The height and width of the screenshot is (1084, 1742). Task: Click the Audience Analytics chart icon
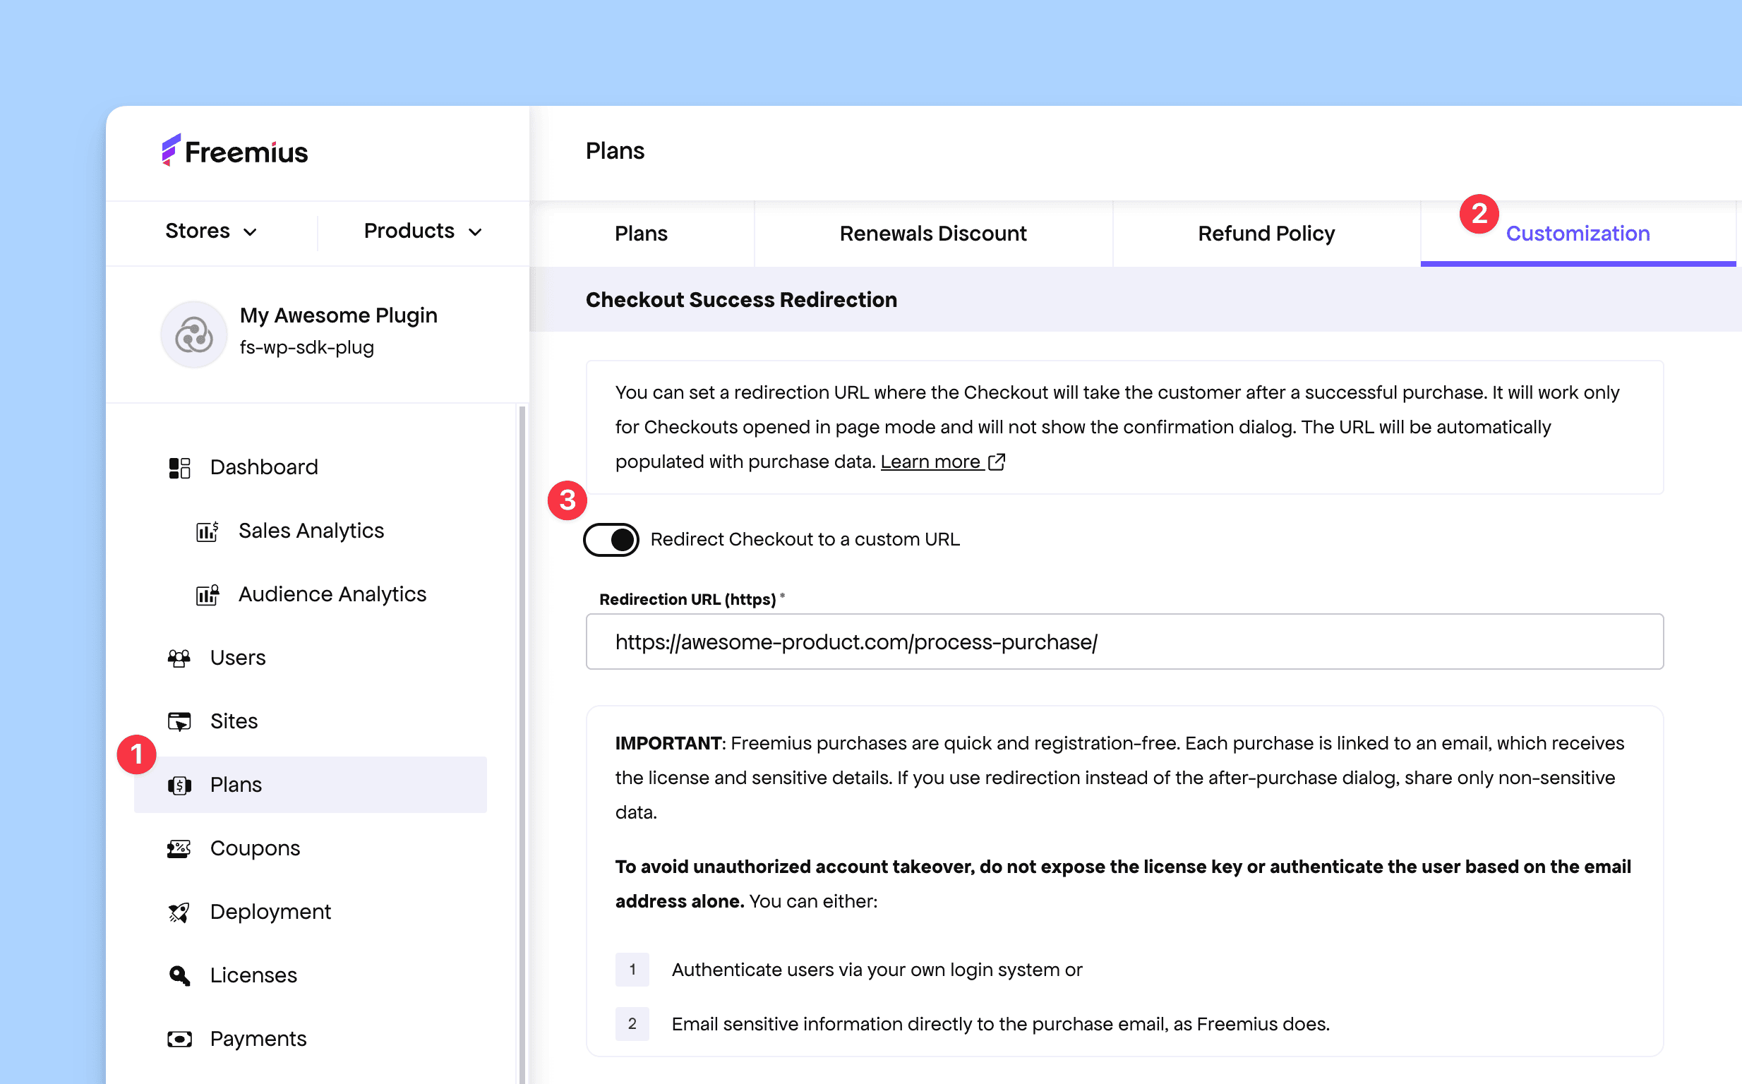pos(208,594)
